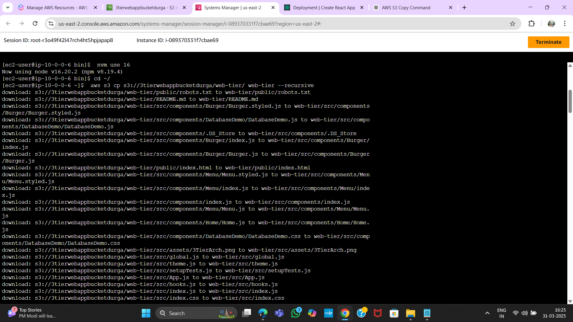
Task: Click the taskbar Search box
Action: pyautogui.click(x=196, y=313)
